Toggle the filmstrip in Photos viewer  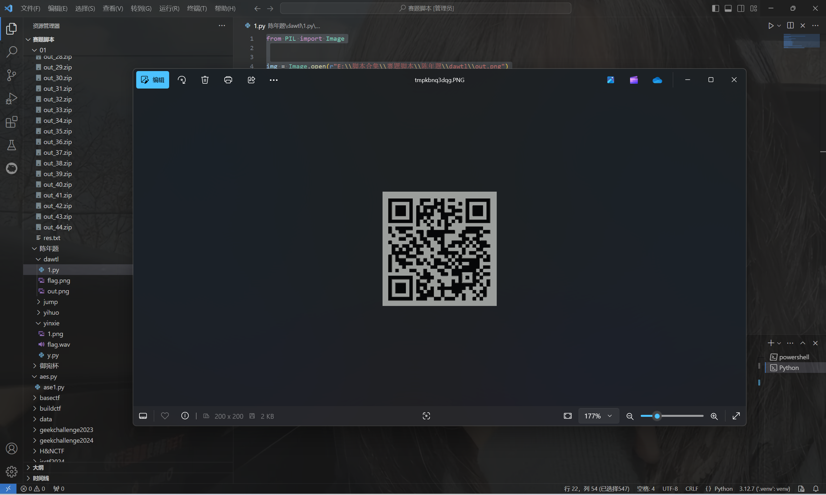point(143,416)
